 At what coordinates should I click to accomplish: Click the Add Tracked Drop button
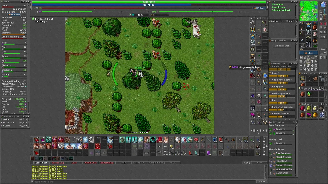pos(282,46)
